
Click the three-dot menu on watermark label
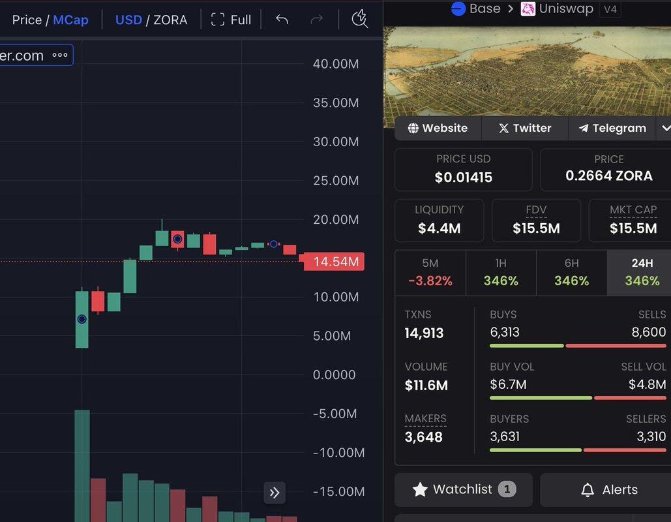60,55
